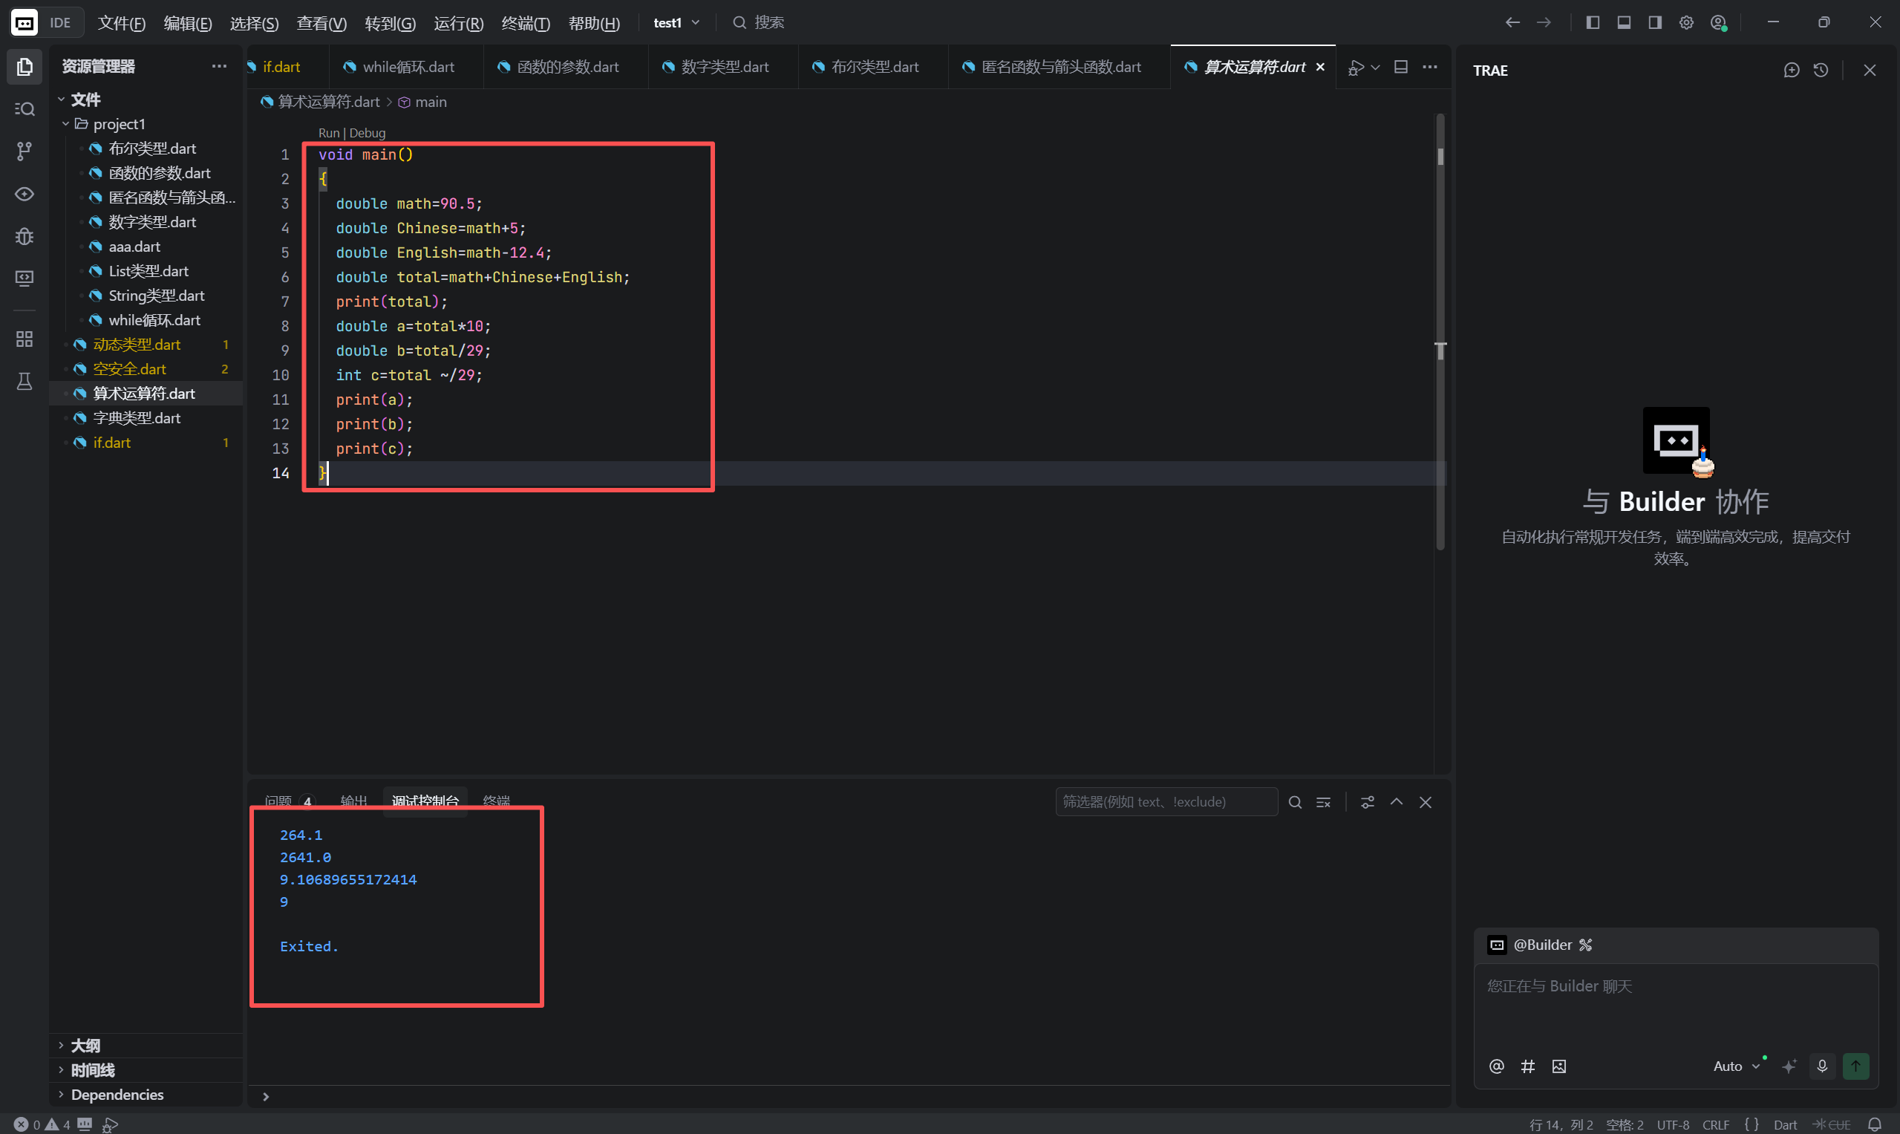The image size is (1900, 1134).
Task: Open the Source Control sidebar icon
Action: coord(25,151)
